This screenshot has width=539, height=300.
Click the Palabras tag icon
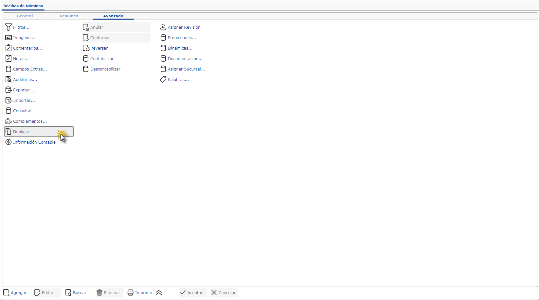point(163,80)
